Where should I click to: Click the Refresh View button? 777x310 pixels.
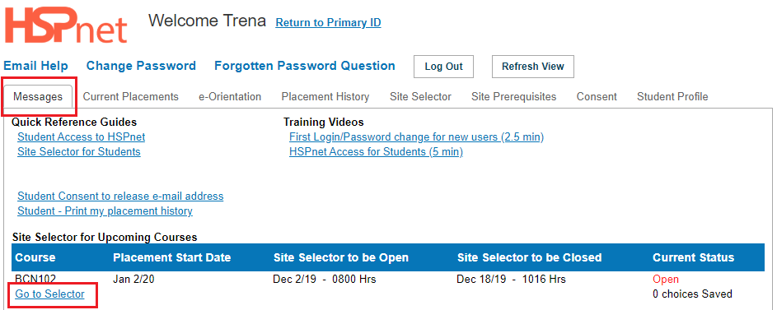533,67
